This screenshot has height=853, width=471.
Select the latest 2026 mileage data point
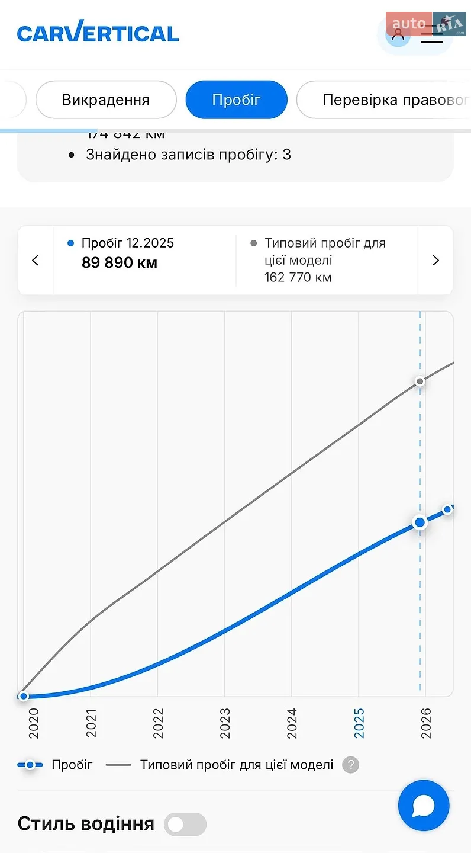click(x=448, y=509)
